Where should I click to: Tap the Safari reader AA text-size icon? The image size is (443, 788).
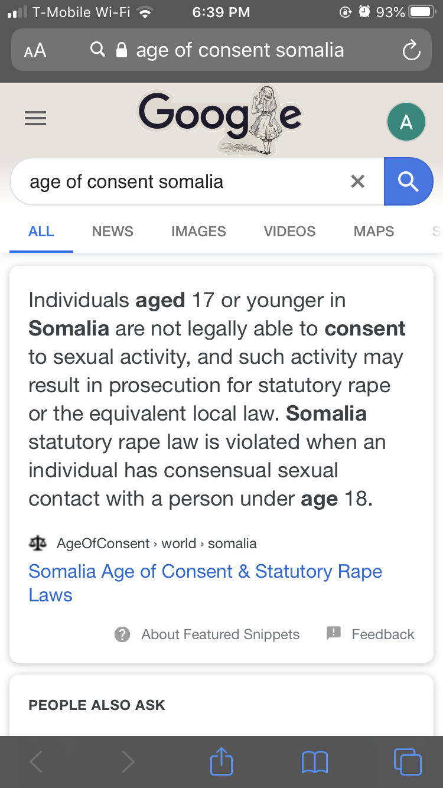pos(35,51)
